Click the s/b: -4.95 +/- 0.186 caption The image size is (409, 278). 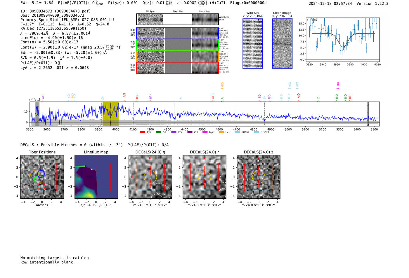pyautogui.click(x=96, y=205)
